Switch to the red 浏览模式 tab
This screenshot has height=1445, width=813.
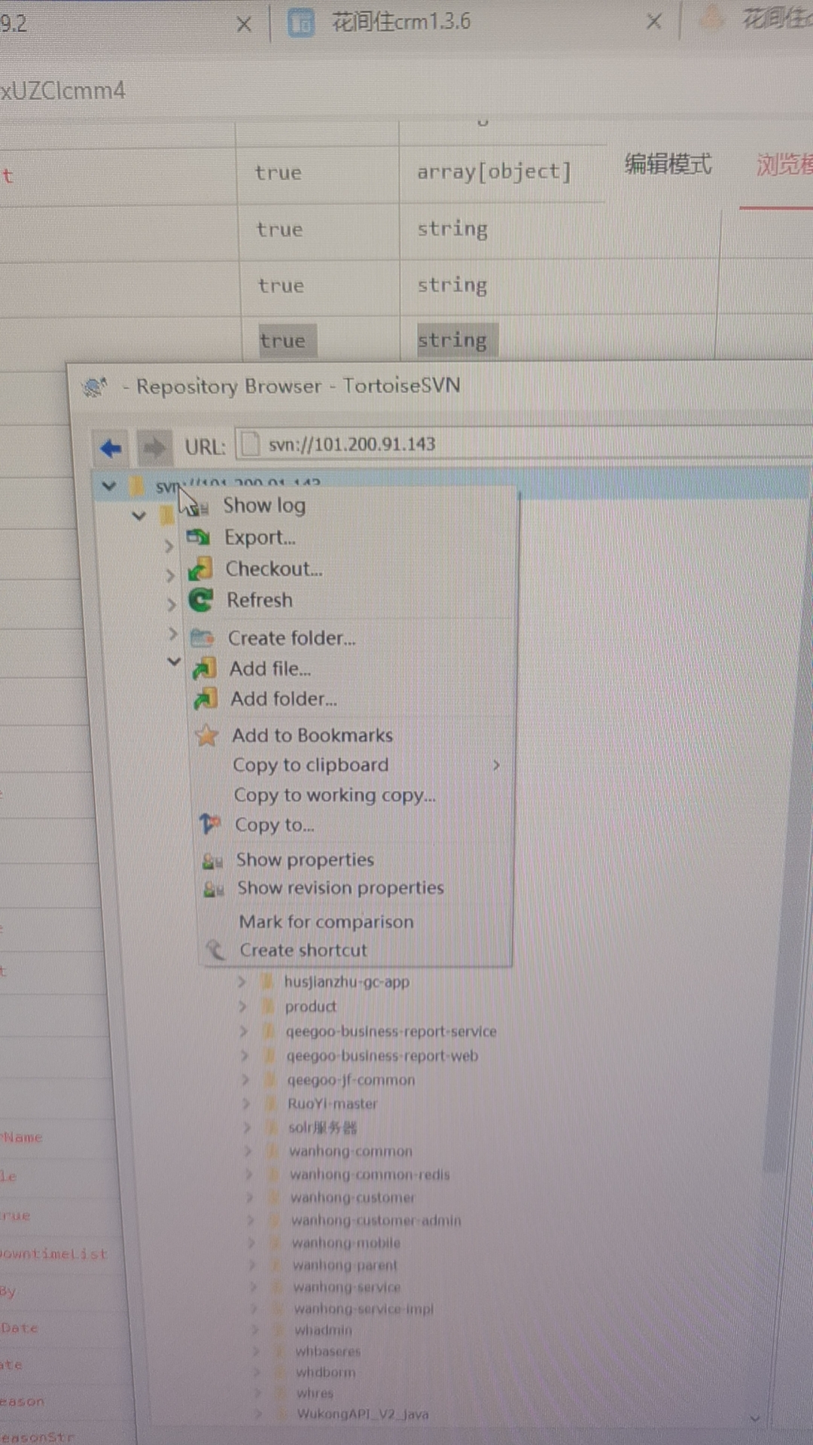[784, 165]
